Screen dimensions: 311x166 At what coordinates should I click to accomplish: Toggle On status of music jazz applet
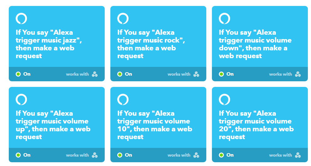[x=23, y=74]
